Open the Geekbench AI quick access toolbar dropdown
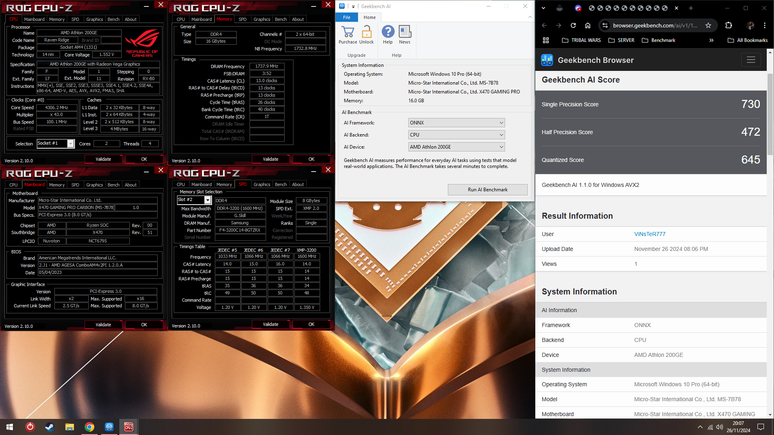The image size is (774, 435). click(353, 6)
